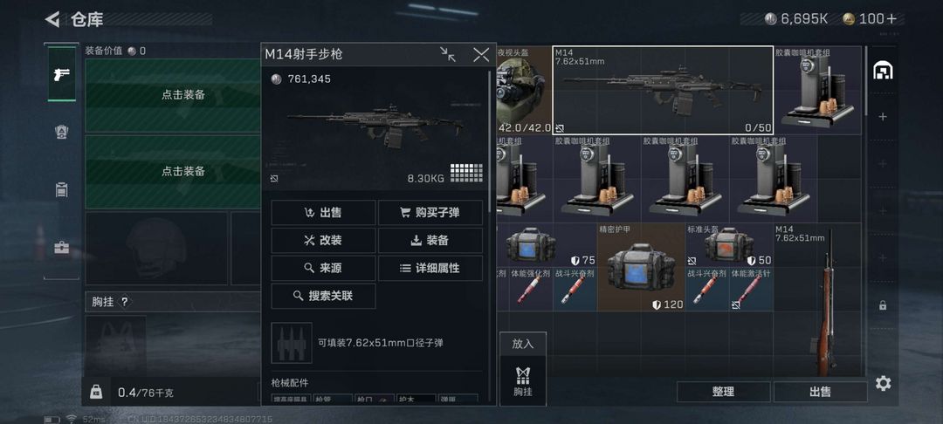Screen dimensions: 943x424
Task: Add a new storage page with the plus icon
Action: coord(882,117)
